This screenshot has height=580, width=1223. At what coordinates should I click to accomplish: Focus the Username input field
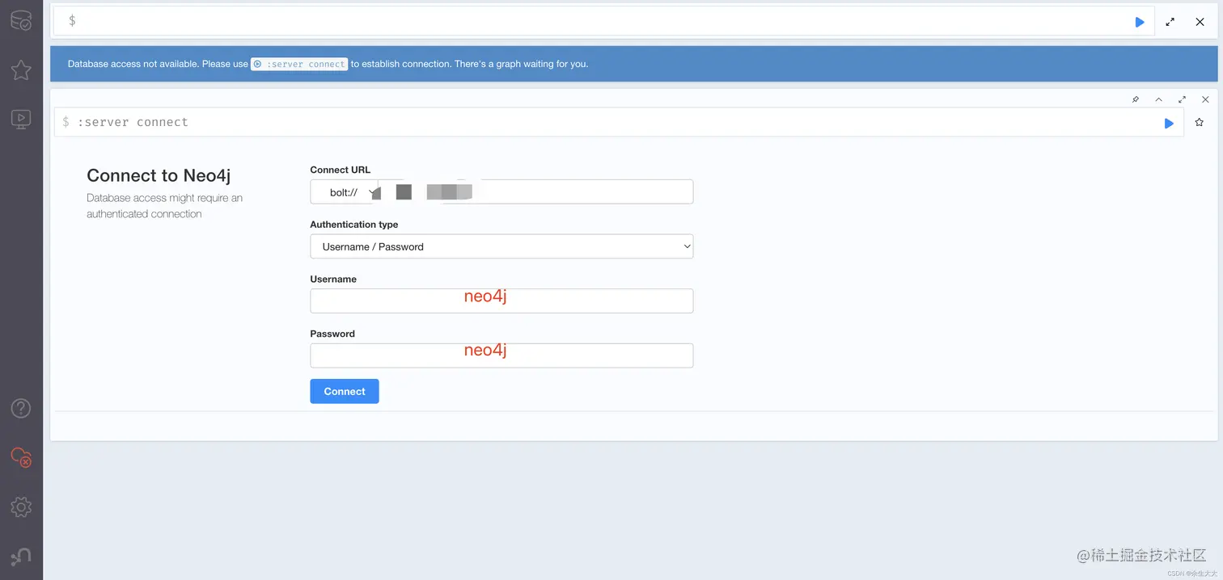pyautogui.click(x=501, y=301)
